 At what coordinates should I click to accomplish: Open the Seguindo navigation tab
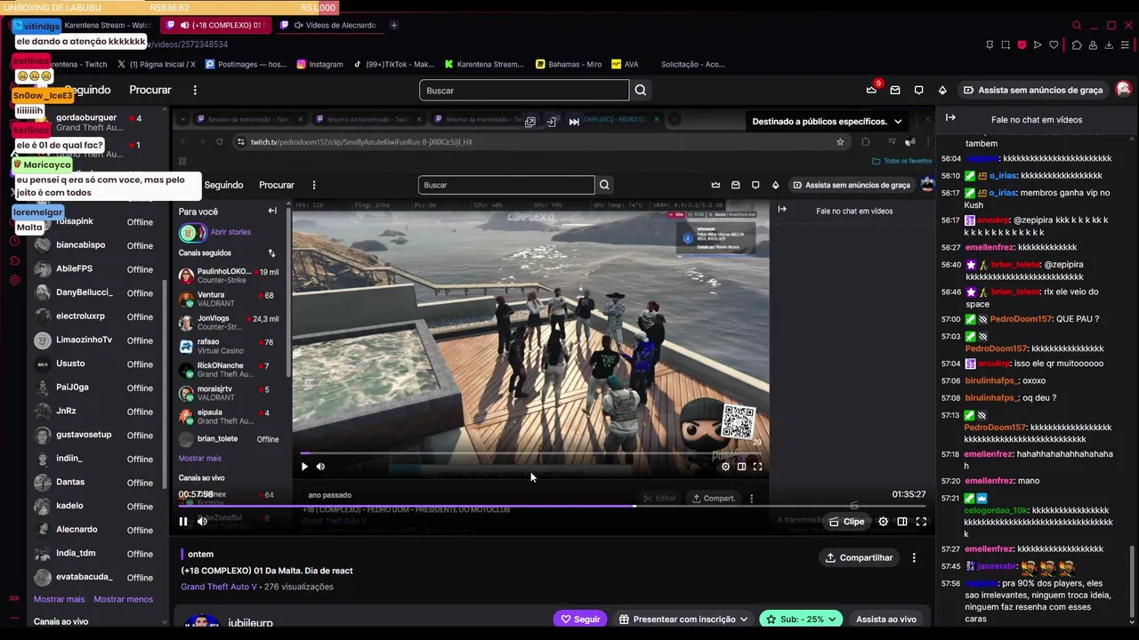86,90
